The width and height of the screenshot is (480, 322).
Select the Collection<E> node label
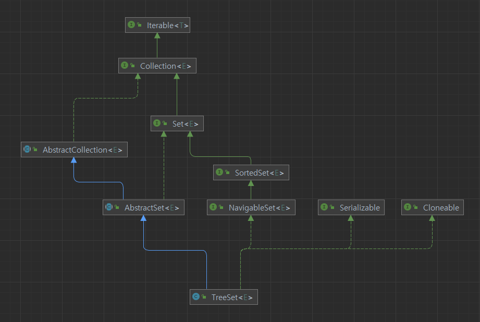pos(165,66)
